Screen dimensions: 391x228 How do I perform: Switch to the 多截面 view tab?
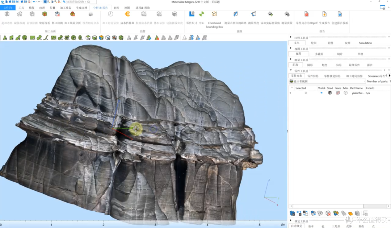319,54
